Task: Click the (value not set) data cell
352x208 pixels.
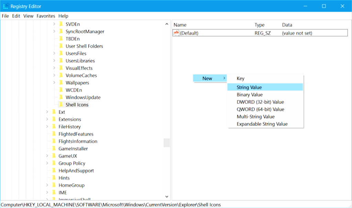Action: (297, 33)
